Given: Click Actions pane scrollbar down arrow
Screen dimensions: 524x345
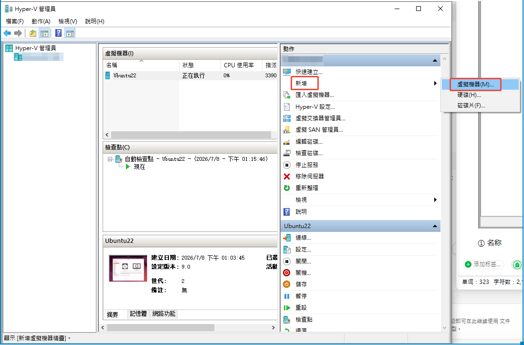Looking at the screenshot, I should coord(444,328).
